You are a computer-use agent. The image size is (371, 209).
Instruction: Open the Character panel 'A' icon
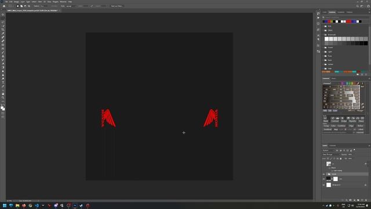tap(318, 35)
